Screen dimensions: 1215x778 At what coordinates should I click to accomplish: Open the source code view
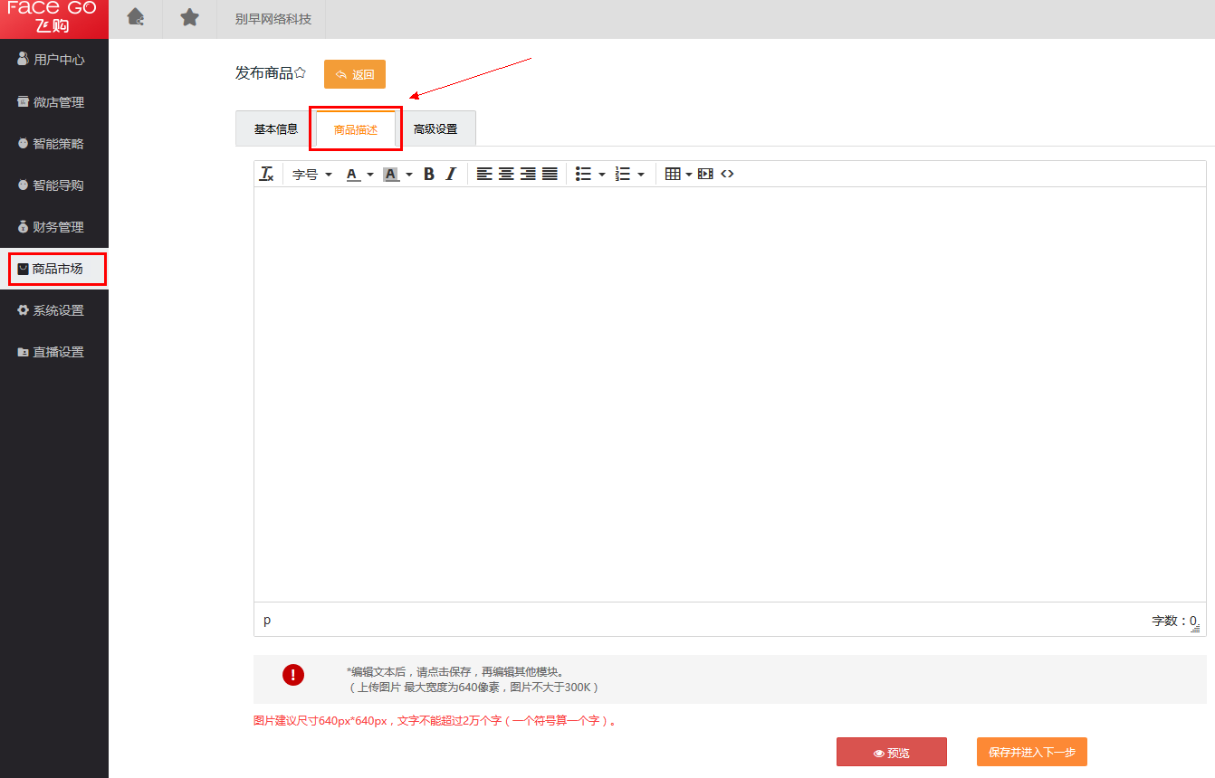(x=727, y=174)
